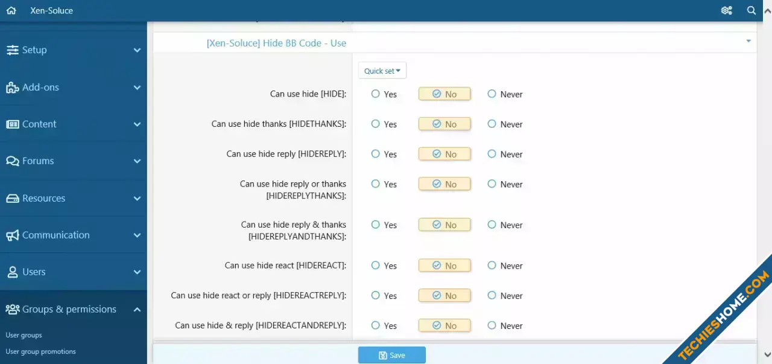Expand the Communication menu chevron
The image size is (772, 364).
(137, 235)
